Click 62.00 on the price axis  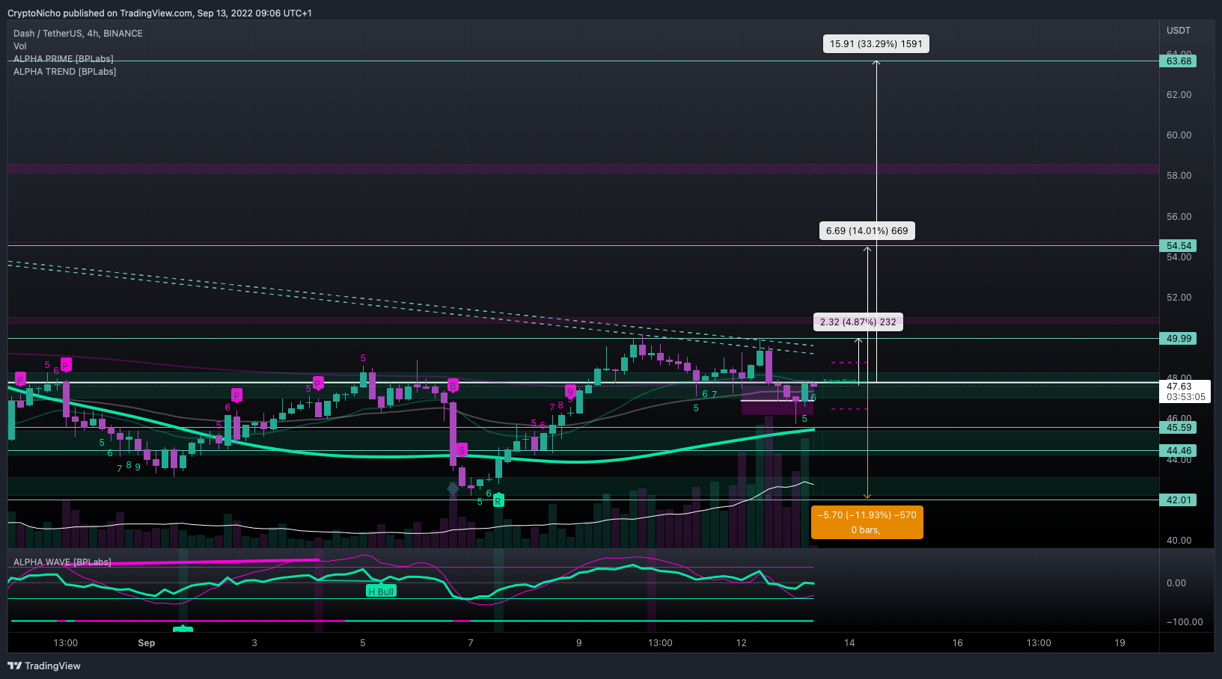tap(1179, 95)
